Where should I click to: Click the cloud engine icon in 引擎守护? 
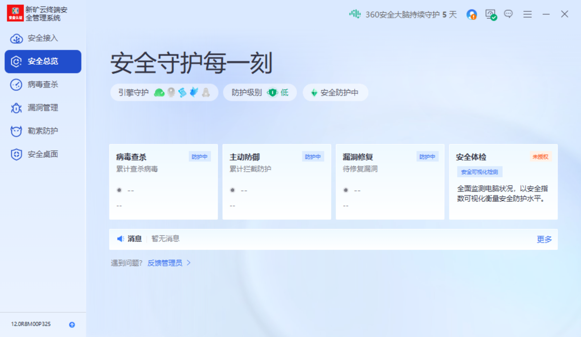[x=159, y=93]
